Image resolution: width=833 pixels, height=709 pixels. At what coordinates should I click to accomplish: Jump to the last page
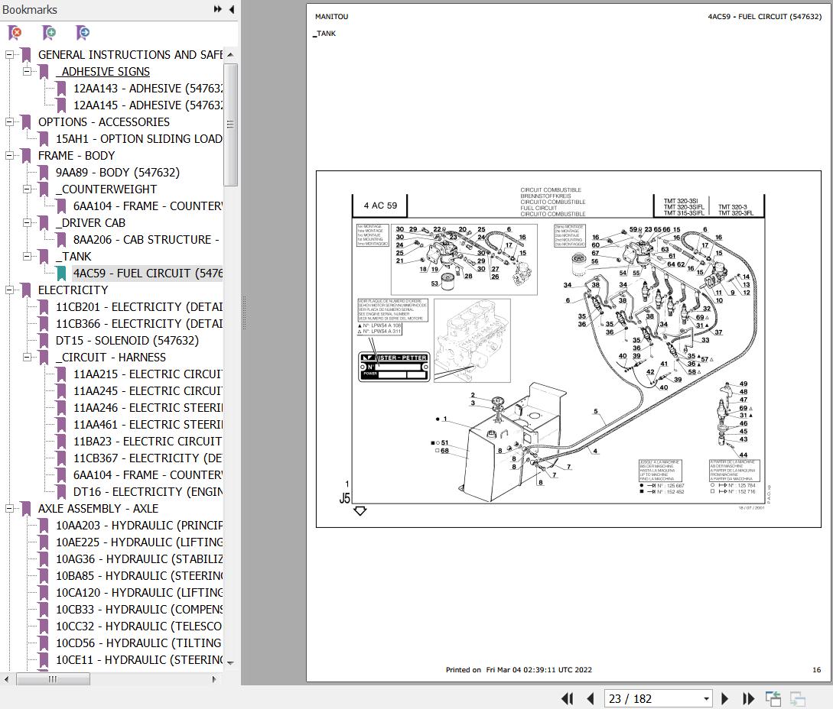pos(748,698)
